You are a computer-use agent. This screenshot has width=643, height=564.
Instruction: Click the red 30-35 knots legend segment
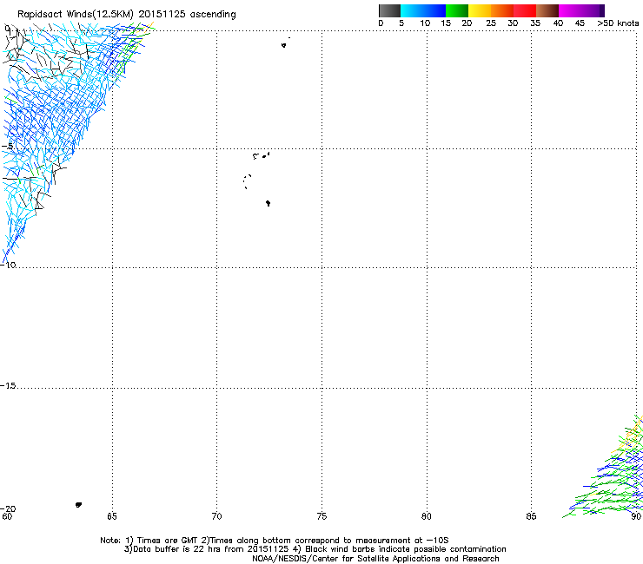tap(525, 10)
